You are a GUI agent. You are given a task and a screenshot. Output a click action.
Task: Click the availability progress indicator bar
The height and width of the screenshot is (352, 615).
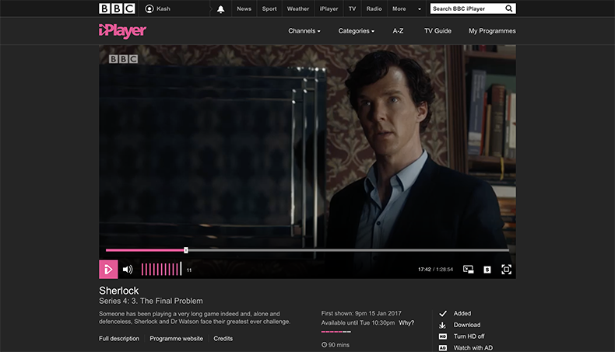click(336, 332)
